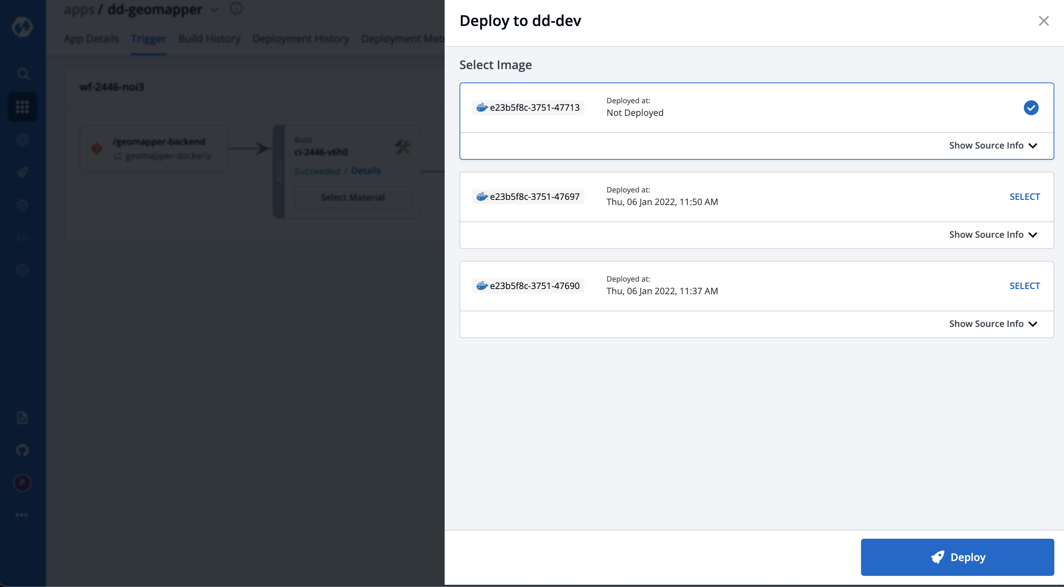Open the user profile avatar P

[x=22, y=483]
